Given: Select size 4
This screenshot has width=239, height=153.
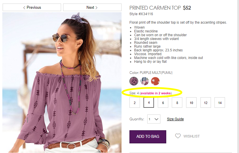Looking at the screenshot, I should pos(149,103).
